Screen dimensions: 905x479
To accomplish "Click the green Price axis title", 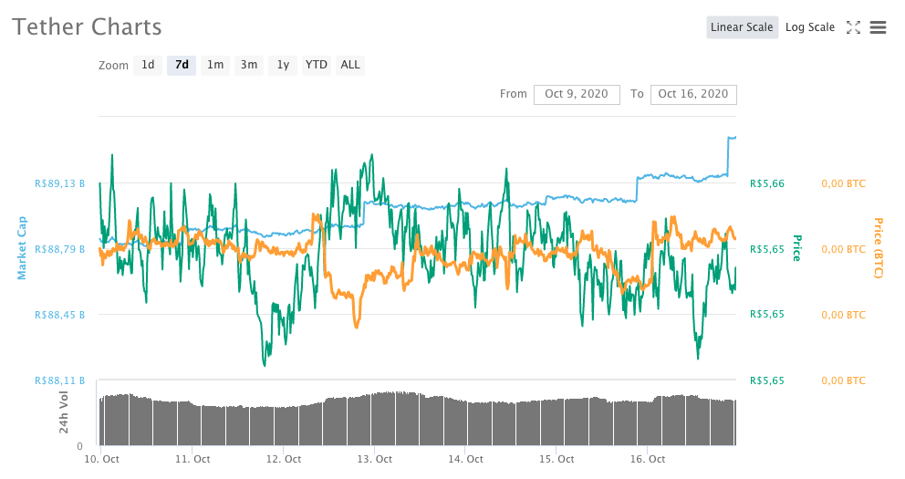I will tap(797, 248).
